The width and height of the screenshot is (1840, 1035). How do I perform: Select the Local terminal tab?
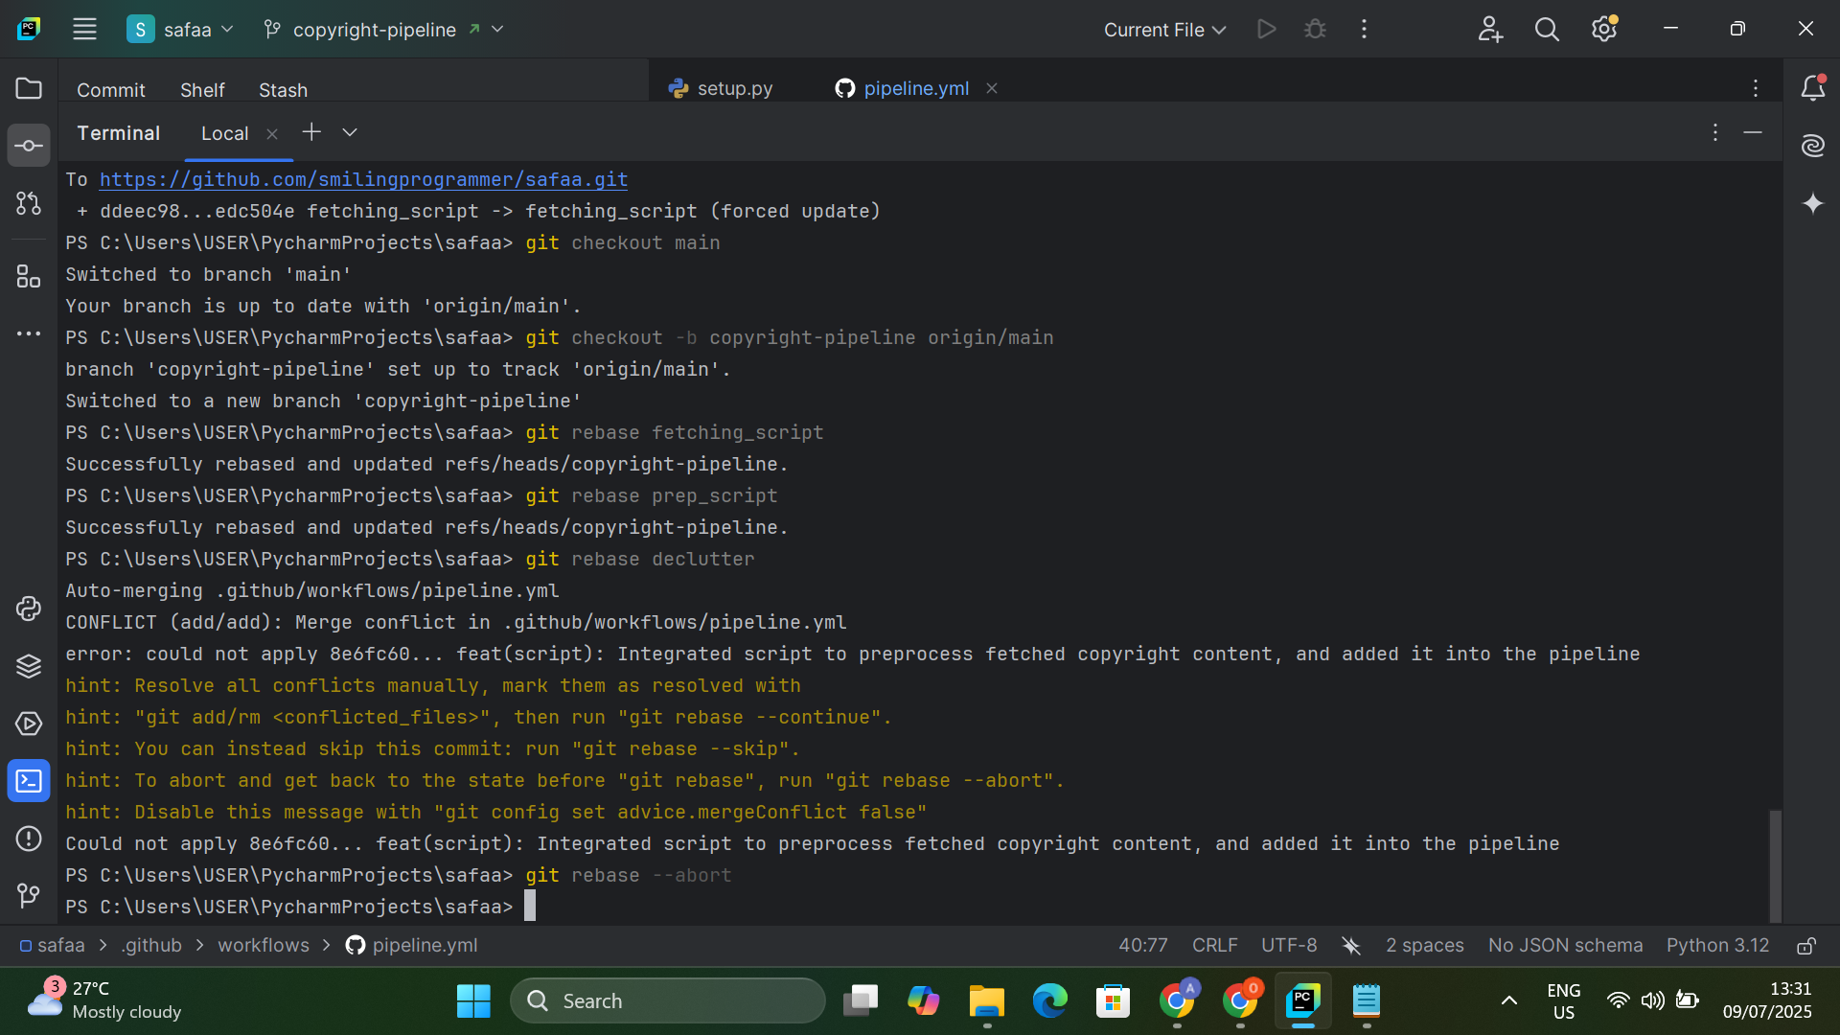click(224, 133)
